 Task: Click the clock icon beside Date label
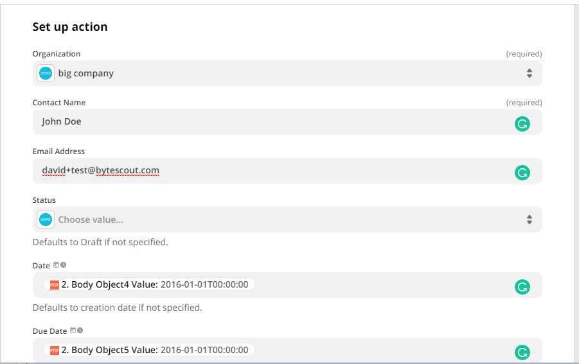[x=64, y=265]
